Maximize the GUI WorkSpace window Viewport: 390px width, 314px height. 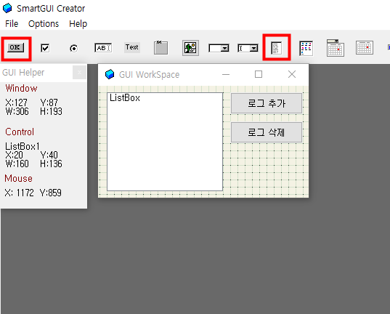point(259,74)
